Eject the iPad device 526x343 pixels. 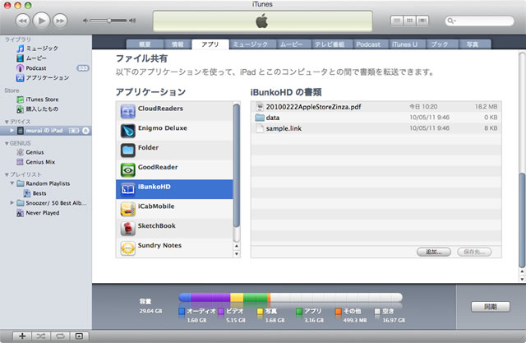(x=85, y=131)
